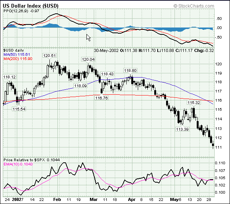The width and height of the screenshot is (230, 204).
Task: Click the StockCharts.com copyright text
Action: [x=194, y=6]
